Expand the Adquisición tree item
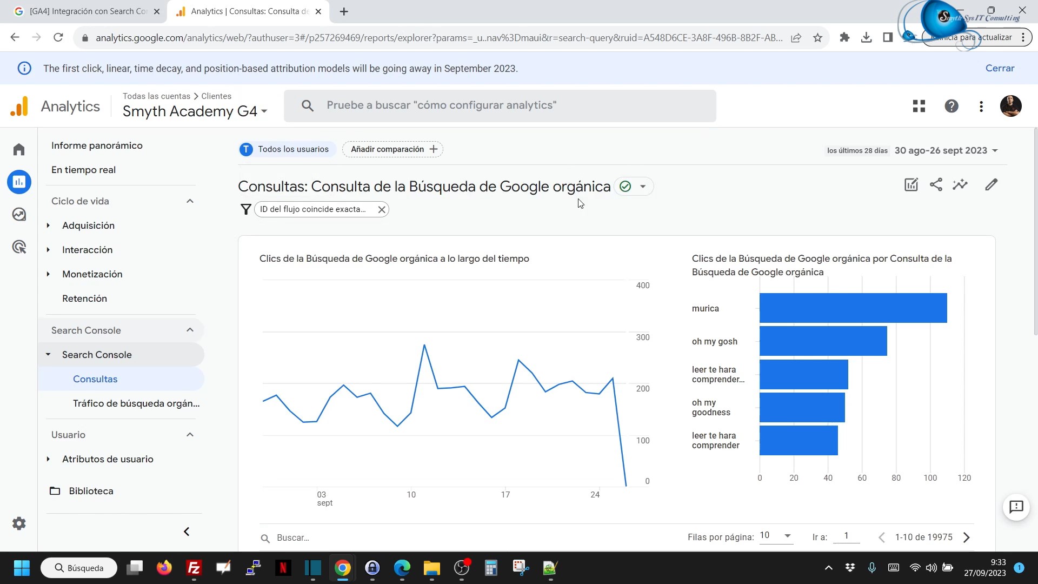Screen dimensions: 1038x584 click(48, 225)
